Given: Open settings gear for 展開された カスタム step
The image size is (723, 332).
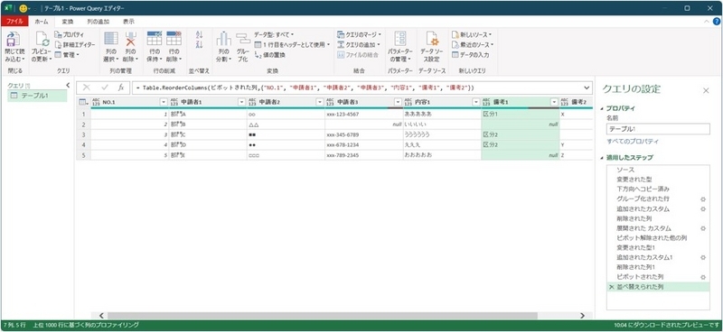Looking at the screenshot, I should coord(703,228).
